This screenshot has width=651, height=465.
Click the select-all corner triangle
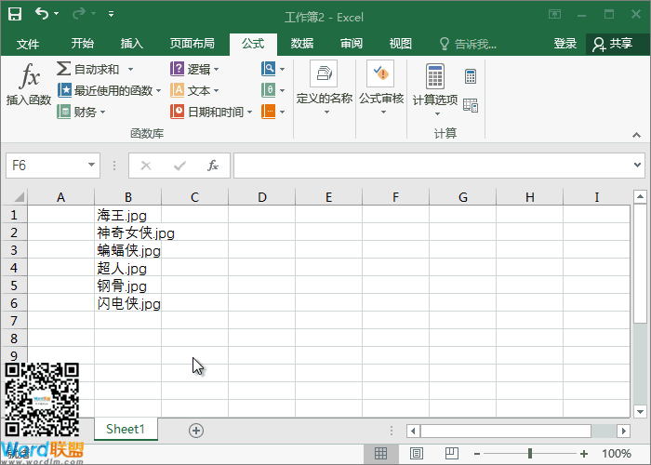click(x=18, y=197)
